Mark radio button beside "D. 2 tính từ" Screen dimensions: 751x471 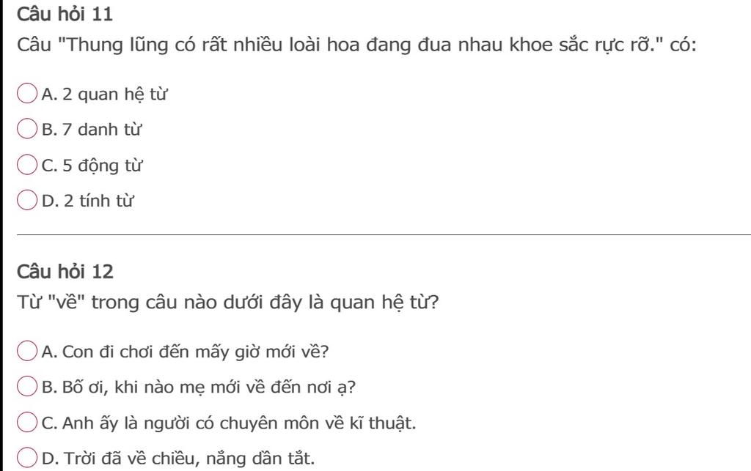click(x=27, y=201)
